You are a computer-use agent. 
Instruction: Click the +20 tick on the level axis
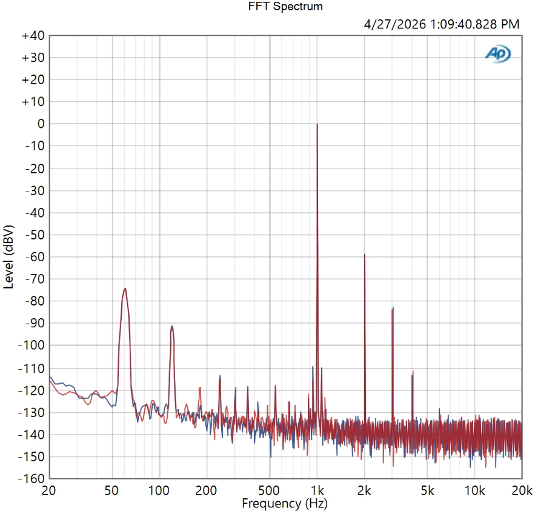tap(33, 79)
